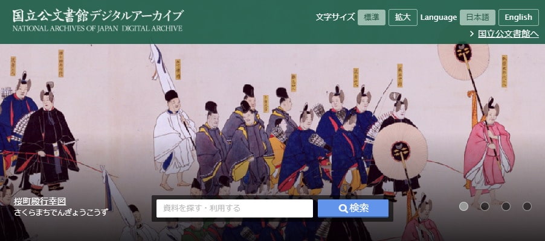Jump to the third carousel slide dot
The width and height of the screenshot is (545, 241).
tap(506, 206)
